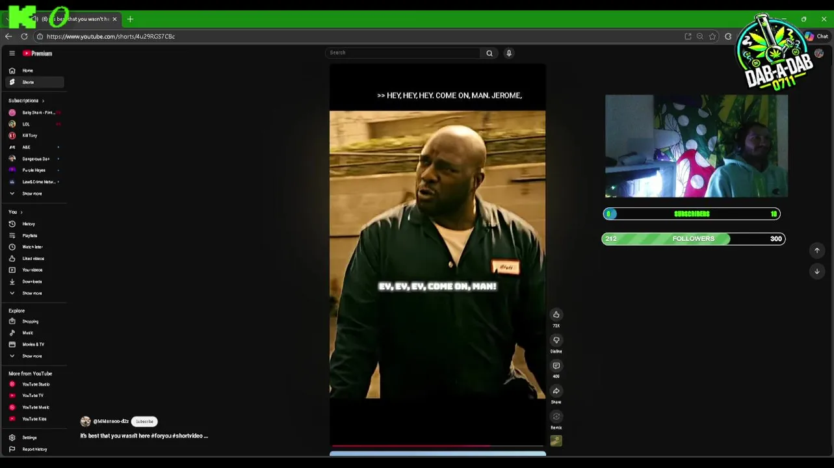This screenshot has height=468, width=834.
Task: Open YouTube Kids
Action: coord(34,419)
